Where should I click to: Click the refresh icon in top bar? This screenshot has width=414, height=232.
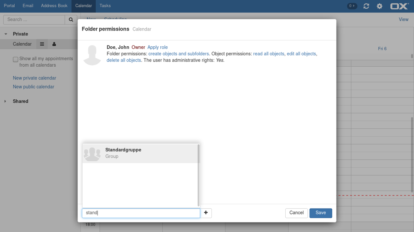[366, 6]
